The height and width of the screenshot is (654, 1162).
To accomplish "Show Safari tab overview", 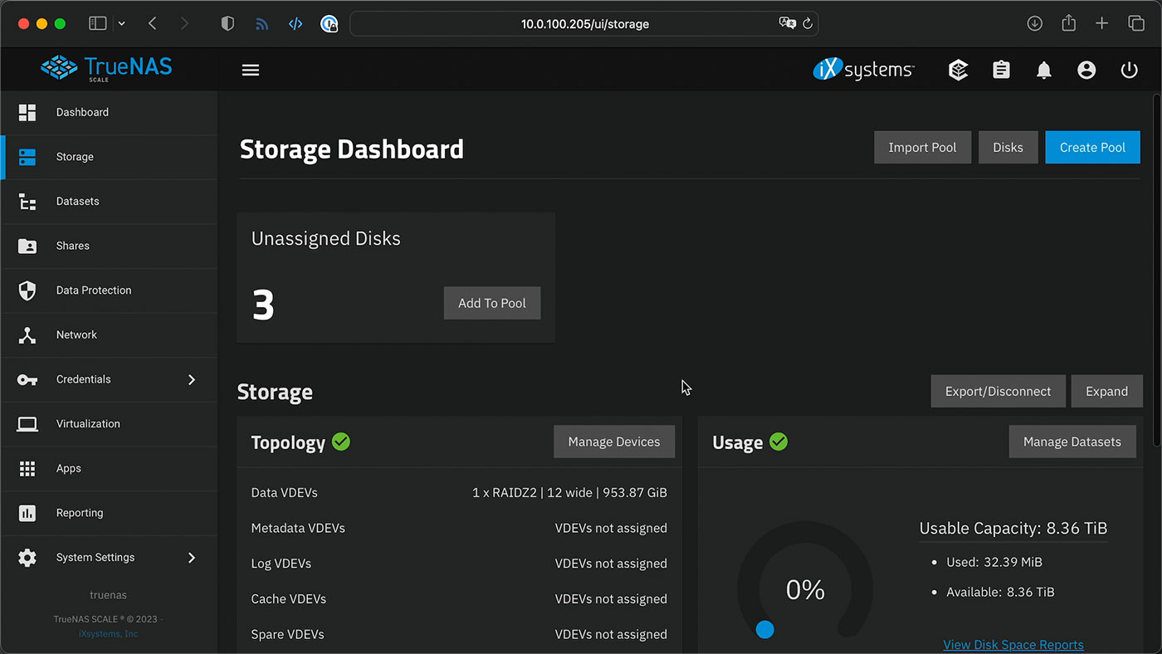I will pos(1135,23).
